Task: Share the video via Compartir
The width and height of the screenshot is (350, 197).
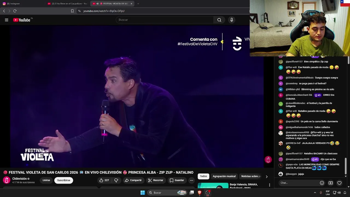Action: [x=133, y=180]
